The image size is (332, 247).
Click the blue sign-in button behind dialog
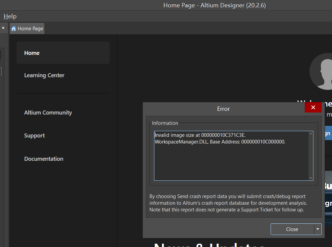coord(328,133)
